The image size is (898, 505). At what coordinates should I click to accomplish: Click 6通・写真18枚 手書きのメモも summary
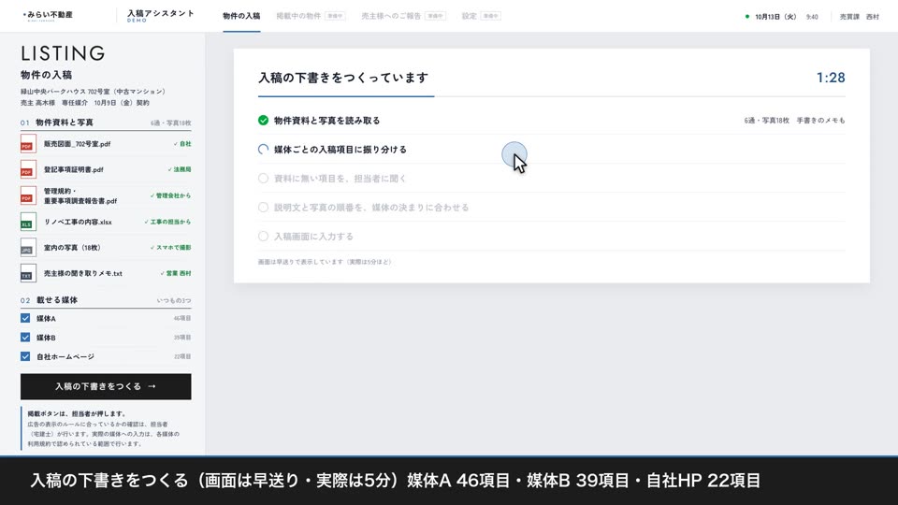(794, 121)
